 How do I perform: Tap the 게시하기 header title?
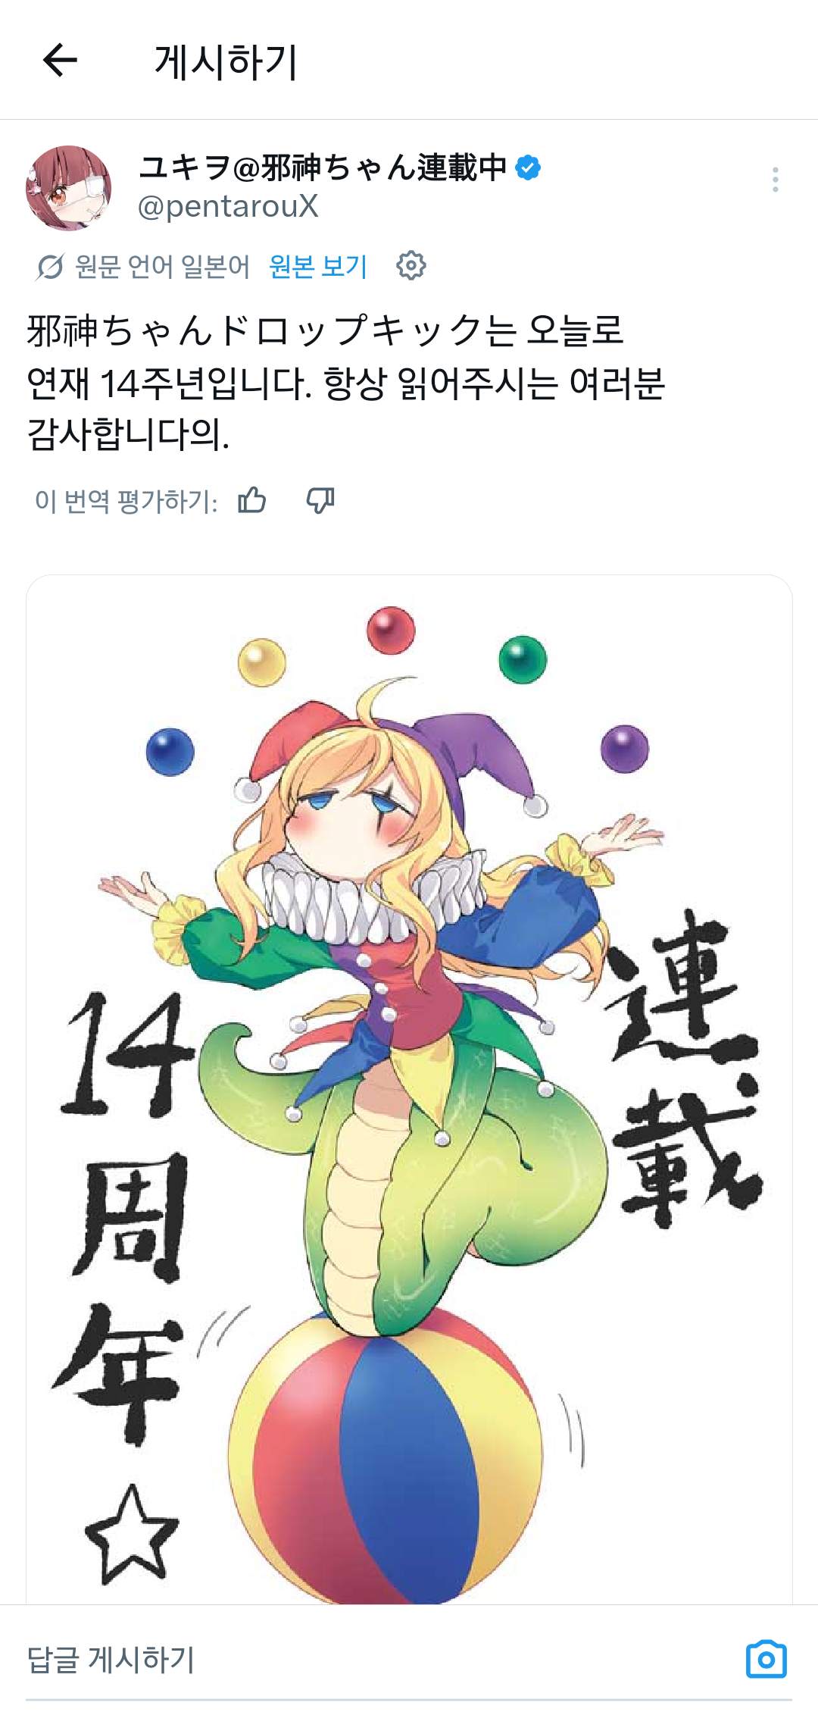pyautogui.click(x=226, y=61)
